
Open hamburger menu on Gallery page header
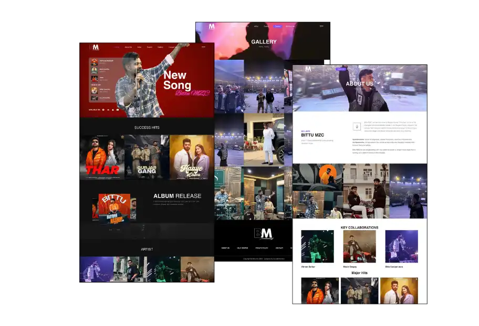click(321, 26)
